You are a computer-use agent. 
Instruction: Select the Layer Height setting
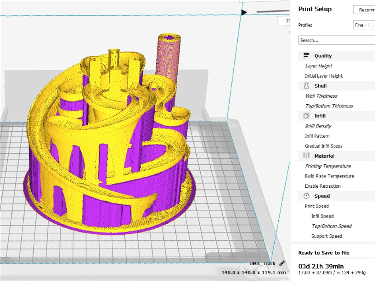pos(319,66)
